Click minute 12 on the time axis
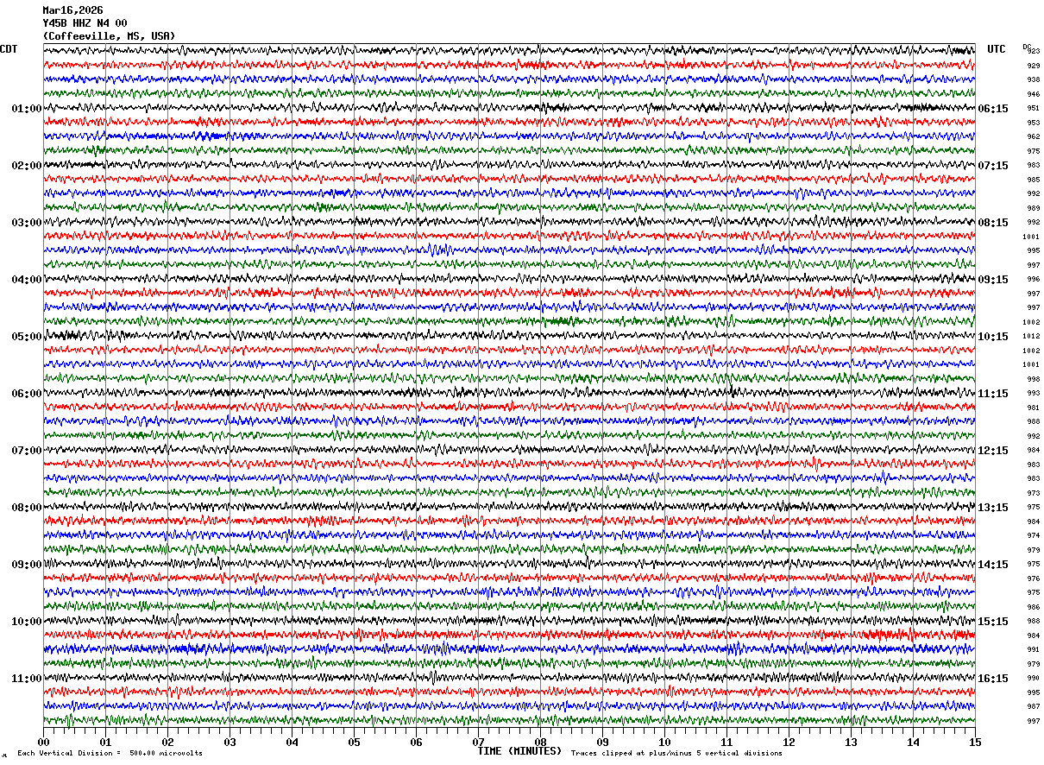The image size is (1044, 765). (789, 742)
